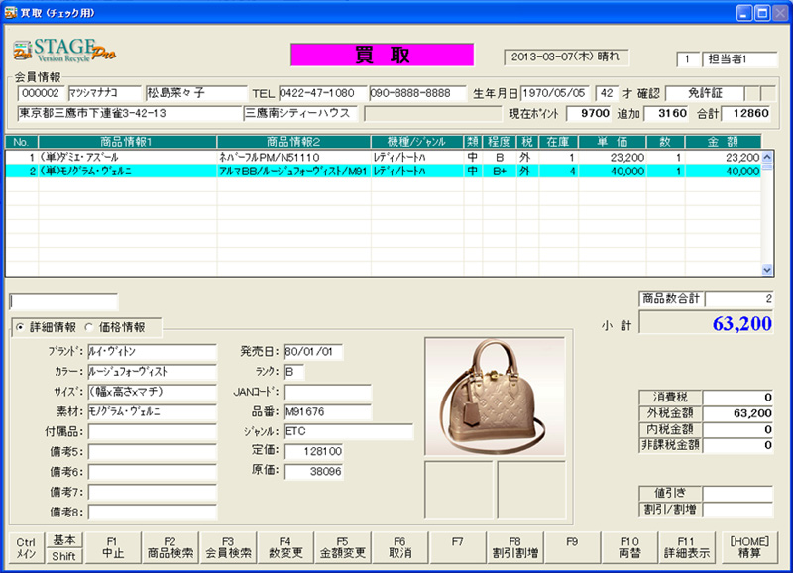Click the title bar application icon
This screenshot has width=793, height=573.
coord(11,12)
